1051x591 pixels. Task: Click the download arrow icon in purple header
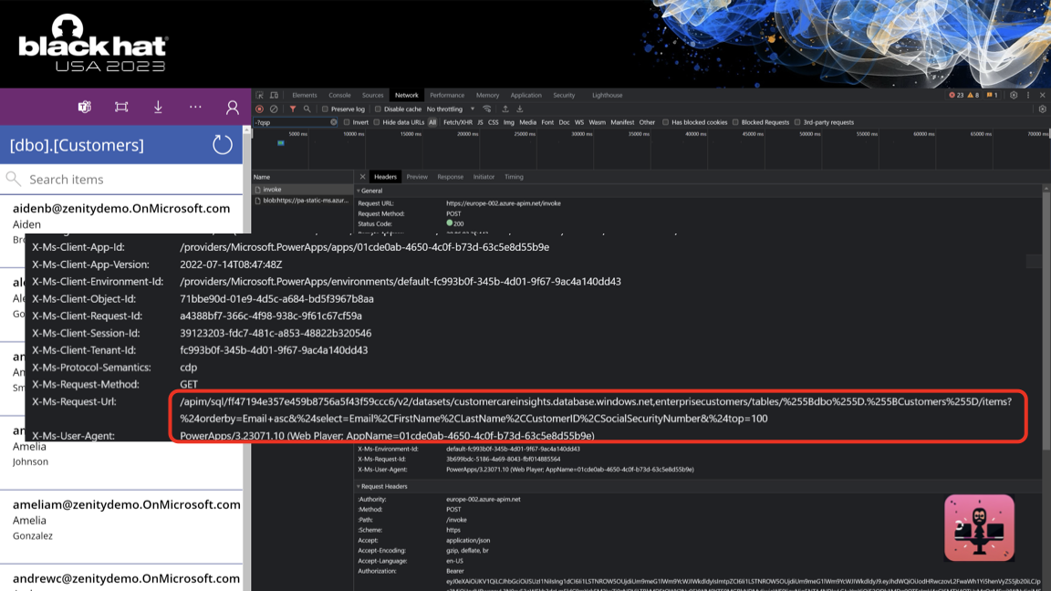pyautogui.click(x=158, y=108)
